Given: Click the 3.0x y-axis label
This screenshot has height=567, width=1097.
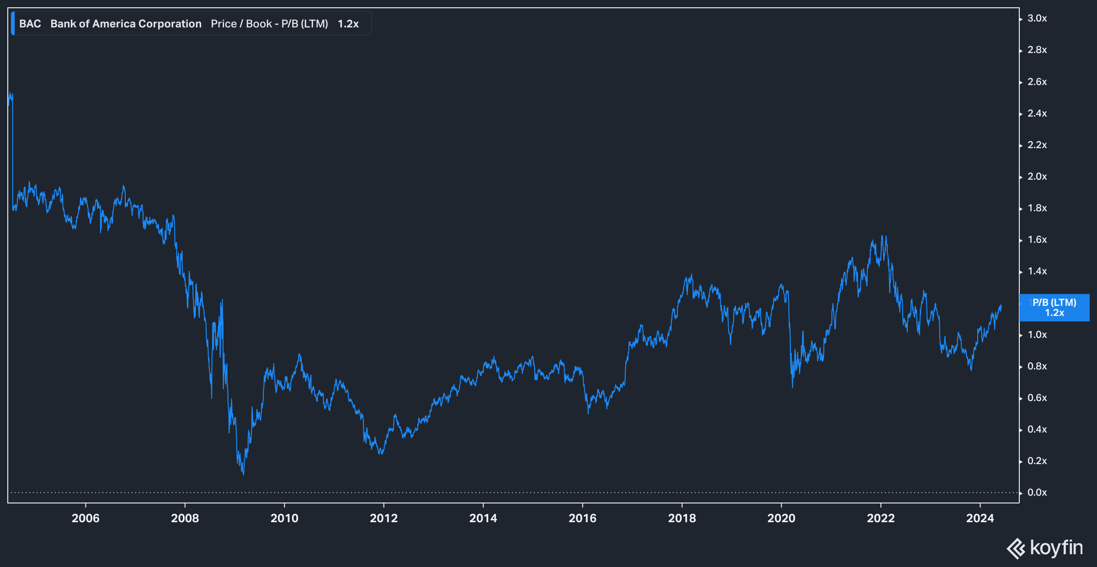Looking at the screenshot, I should pyautogui.click(x=1037, y=18).
